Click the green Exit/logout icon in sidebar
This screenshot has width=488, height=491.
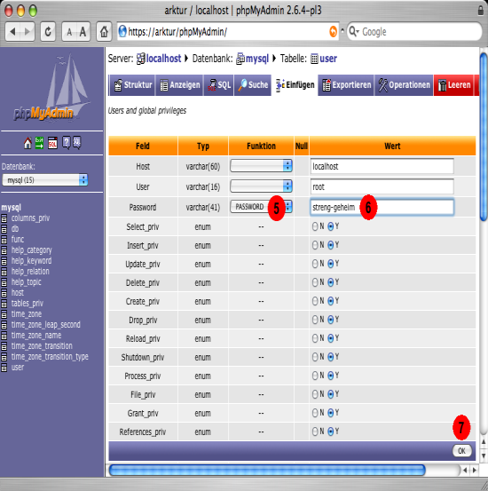tap(39, 143)
